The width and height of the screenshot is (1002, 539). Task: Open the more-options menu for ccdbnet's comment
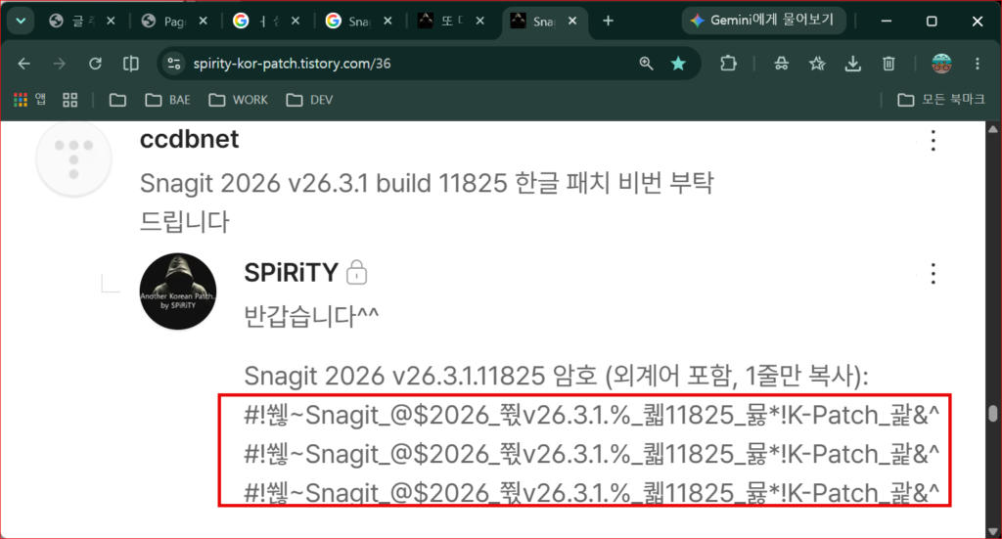click(933, 141)
